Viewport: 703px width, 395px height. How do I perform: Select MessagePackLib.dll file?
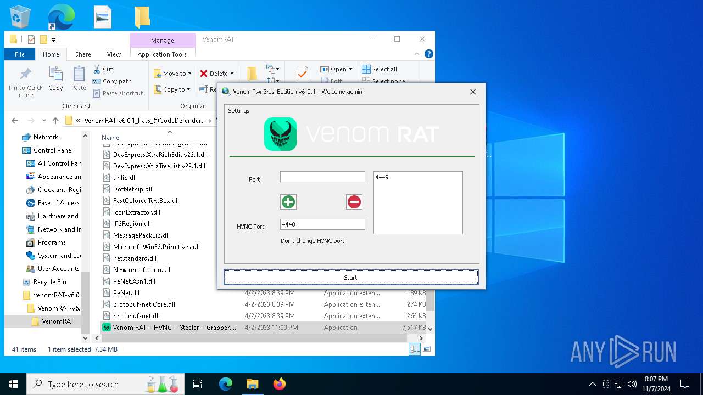141,235
